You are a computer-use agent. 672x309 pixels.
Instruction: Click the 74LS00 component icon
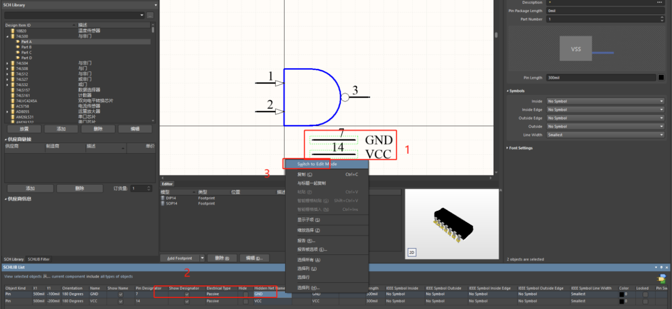13,36
